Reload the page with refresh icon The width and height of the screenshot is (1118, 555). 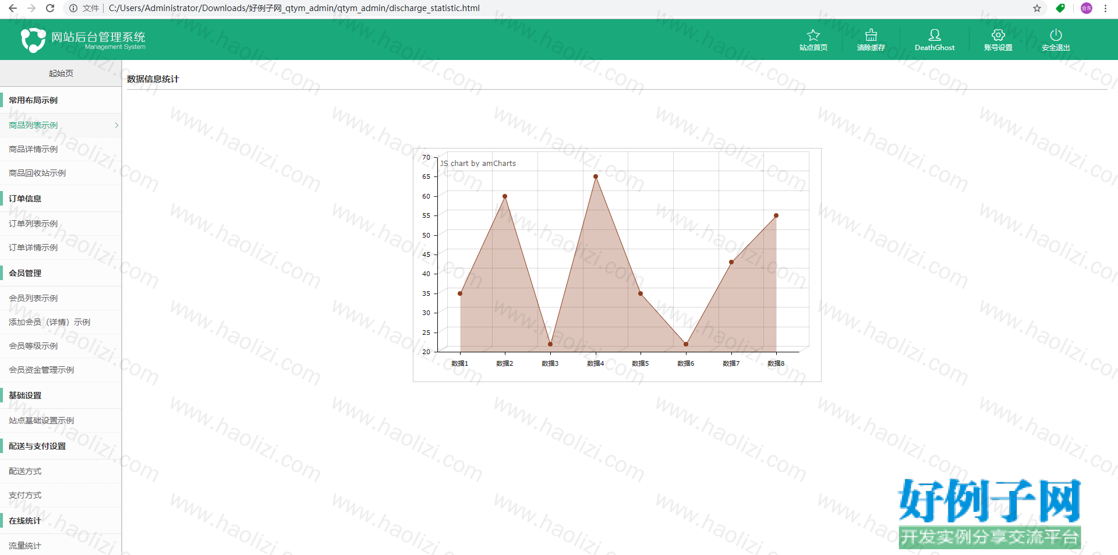pos(50,8)
